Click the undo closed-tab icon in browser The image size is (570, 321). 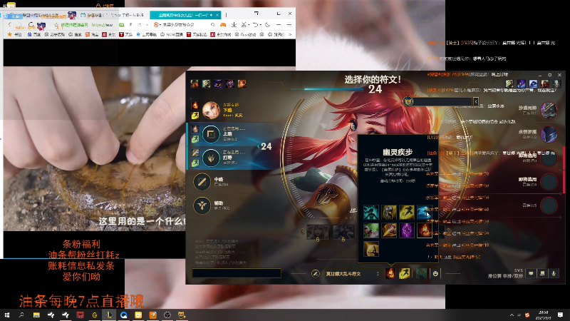256,25
